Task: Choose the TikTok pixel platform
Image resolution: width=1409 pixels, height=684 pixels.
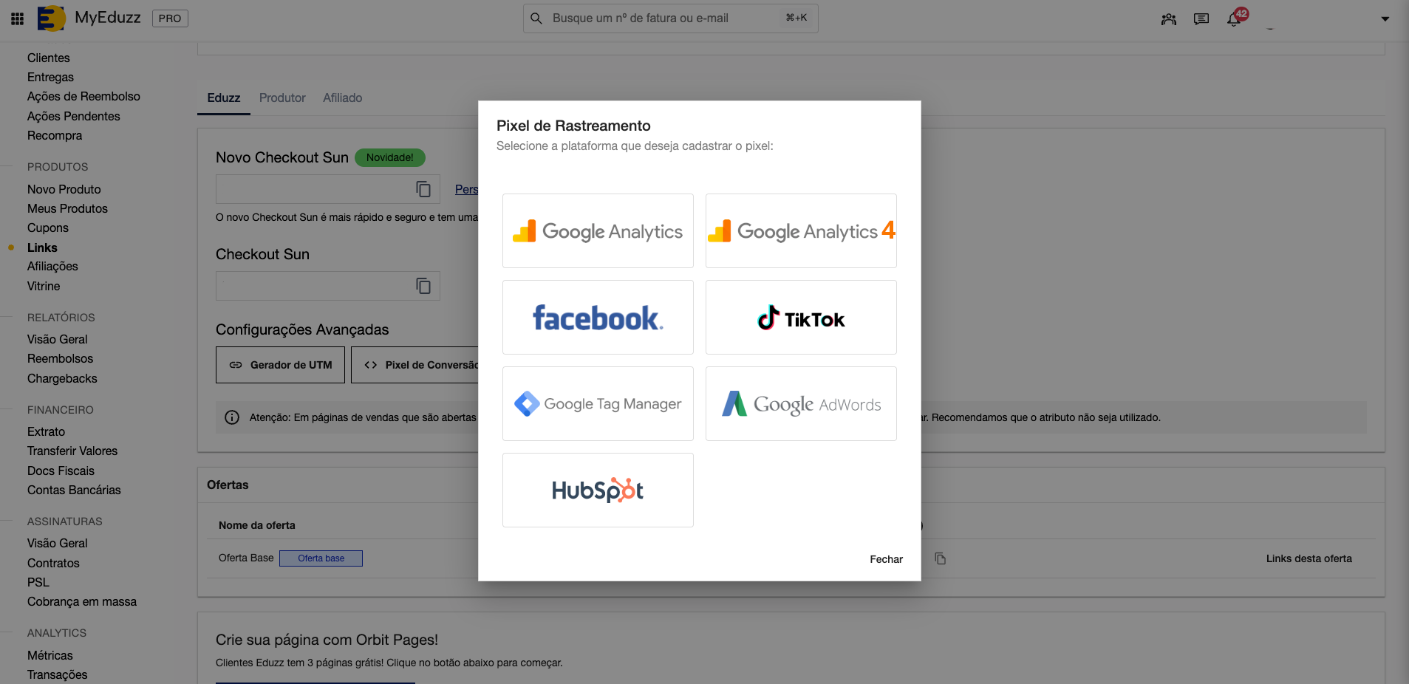Action: click(x=801, y=318)
